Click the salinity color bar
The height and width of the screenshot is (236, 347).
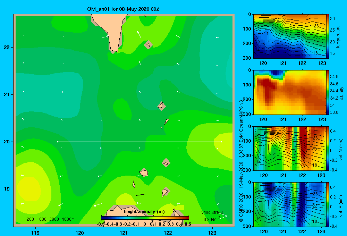[x=327, y=92]
